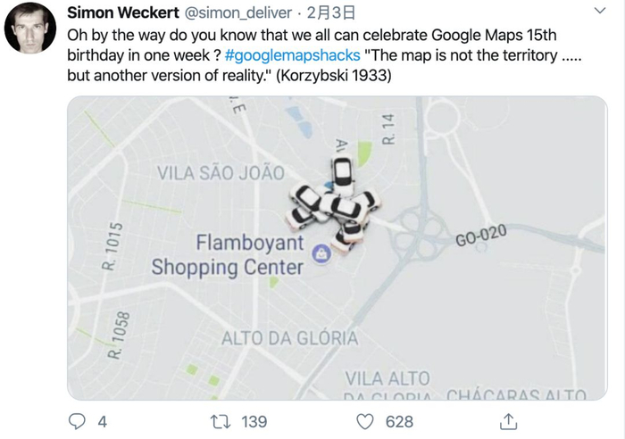Click the Flamboyant Shopping Center map label
Viewport: 625px width, 439px height.
coord(228,255)
